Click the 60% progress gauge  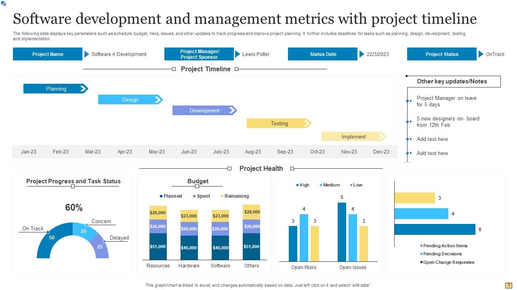point(73,207)
